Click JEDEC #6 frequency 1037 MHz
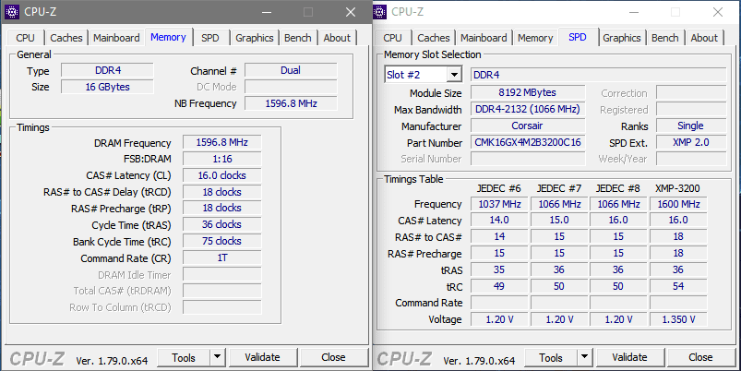 [x=499, y=204]
